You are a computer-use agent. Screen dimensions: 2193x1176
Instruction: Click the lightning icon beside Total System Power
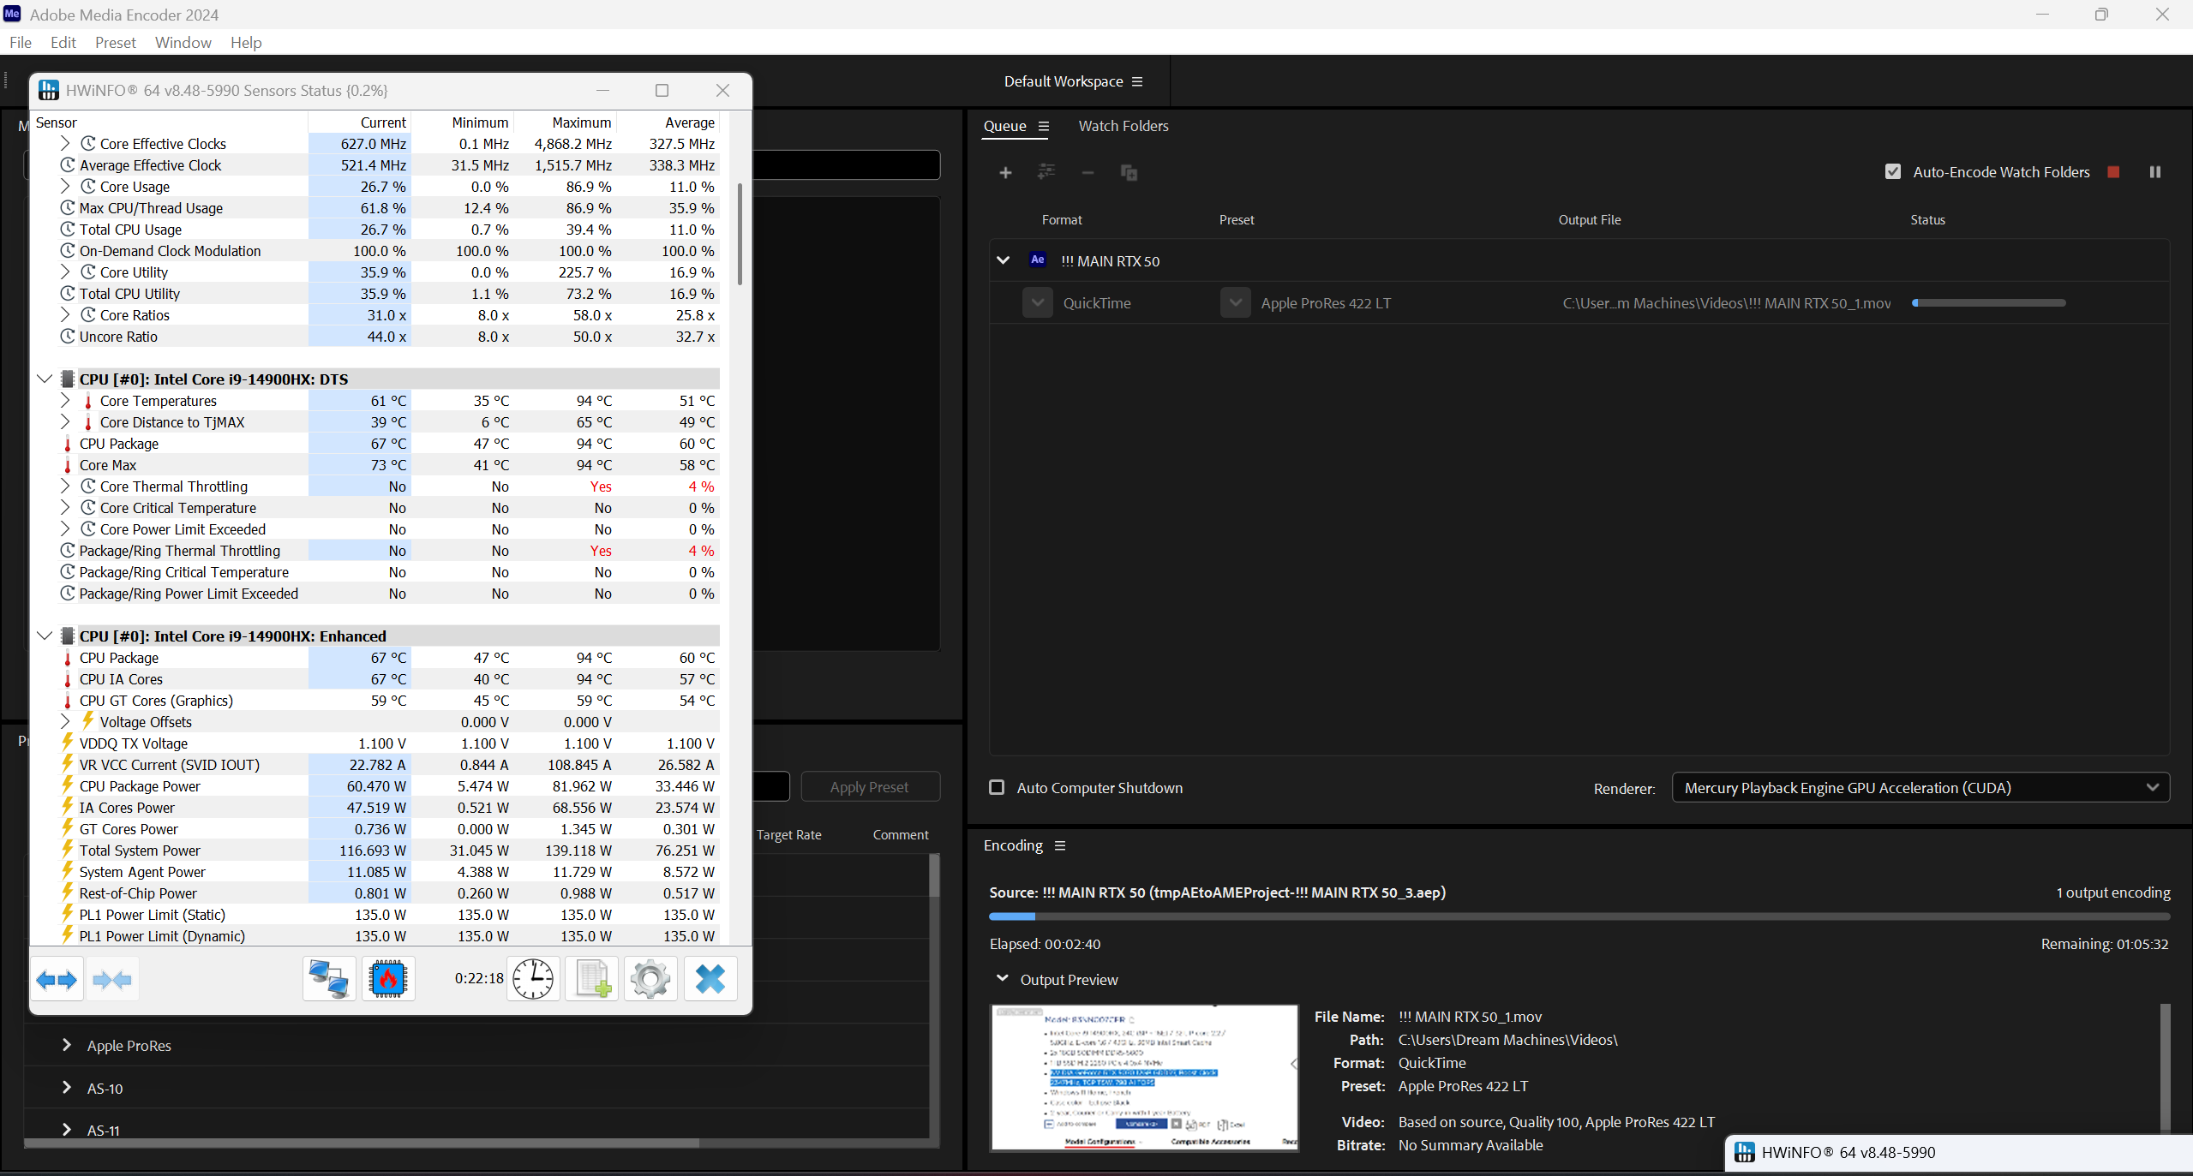click(x=68, y=850)
